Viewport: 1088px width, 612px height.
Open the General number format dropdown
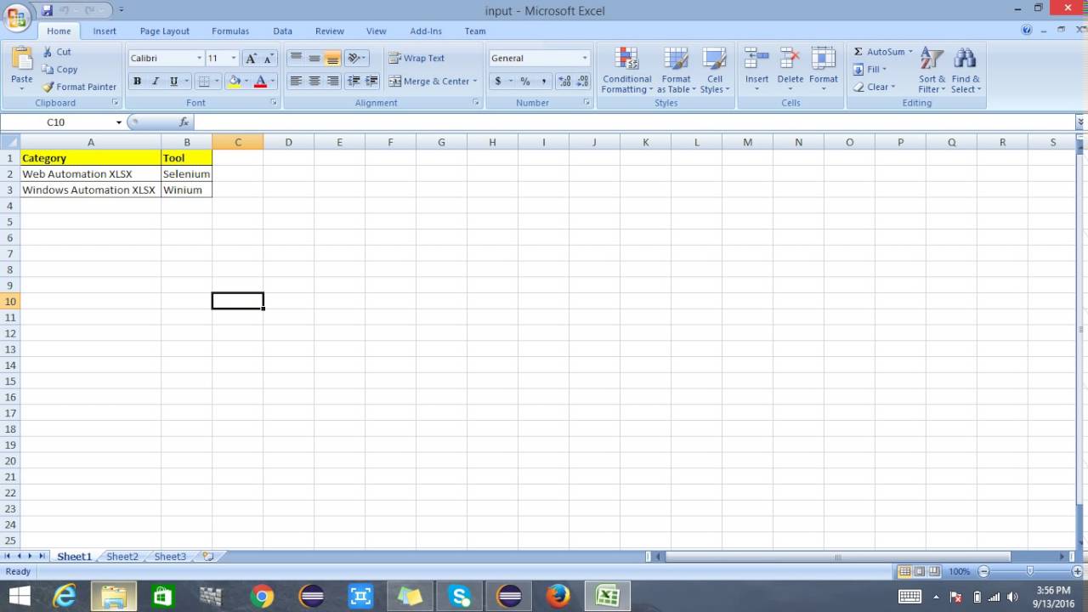pyautogui.click(x=585, y=58)
